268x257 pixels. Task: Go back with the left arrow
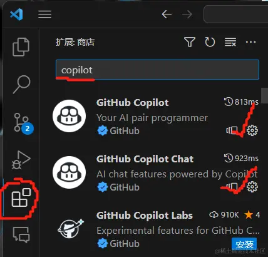167,14
